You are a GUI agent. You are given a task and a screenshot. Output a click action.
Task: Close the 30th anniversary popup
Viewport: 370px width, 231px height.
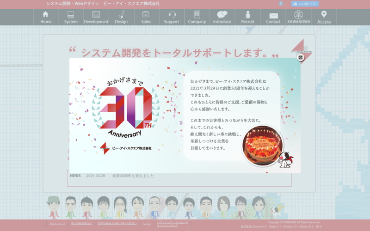pos(300,57)
